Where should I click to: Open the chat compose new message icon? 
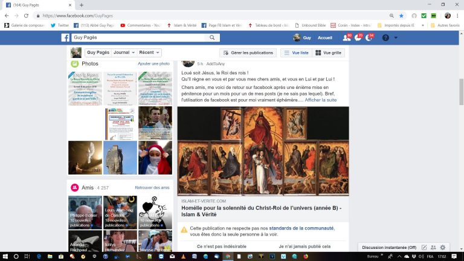tap(424, 247)
